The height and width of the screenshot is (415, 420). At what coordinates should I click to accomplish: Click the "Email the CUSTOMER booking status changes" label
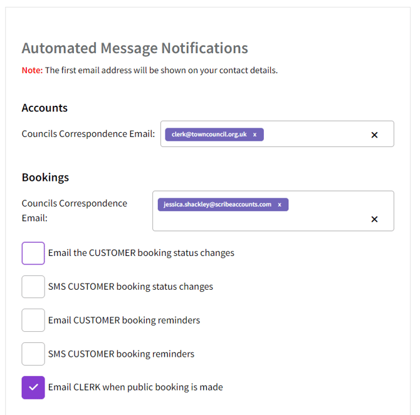(x=141, y=254)
